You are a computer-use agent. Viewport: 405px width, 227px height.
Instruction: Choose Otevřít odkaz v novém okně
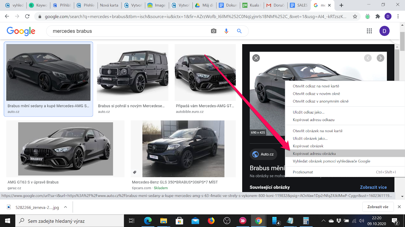click(345, 94)
